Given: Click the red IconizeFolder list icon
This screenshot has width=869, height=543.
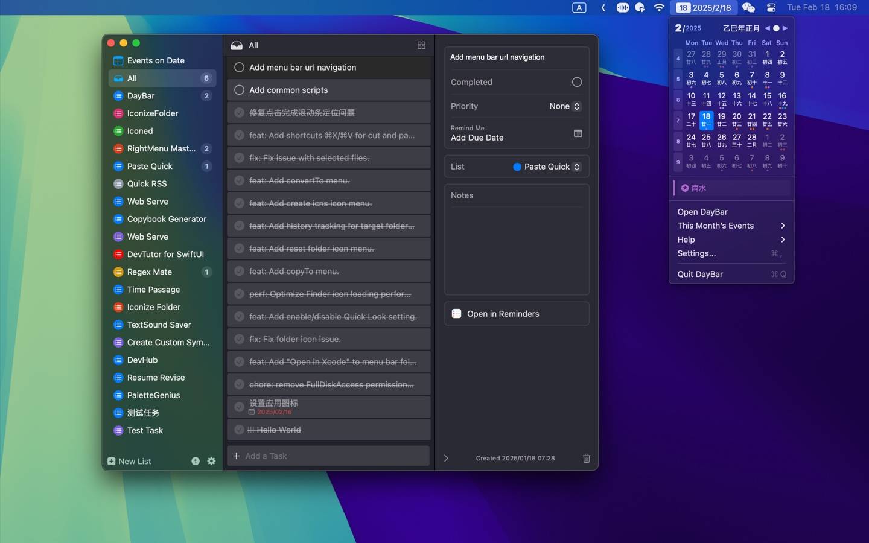Looking at the screenshot, I should click(x=118, y=113).
